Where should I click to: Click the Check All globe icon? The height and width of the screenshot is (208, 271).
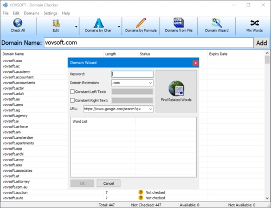pyautogui.click(x=18, y=23)
